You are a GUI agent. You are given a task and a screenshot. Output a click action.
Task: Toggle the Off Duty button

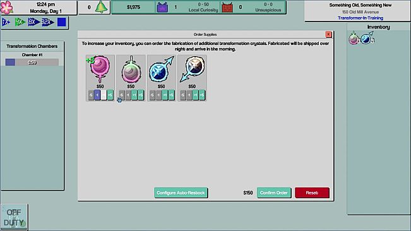tap(14, 217)
